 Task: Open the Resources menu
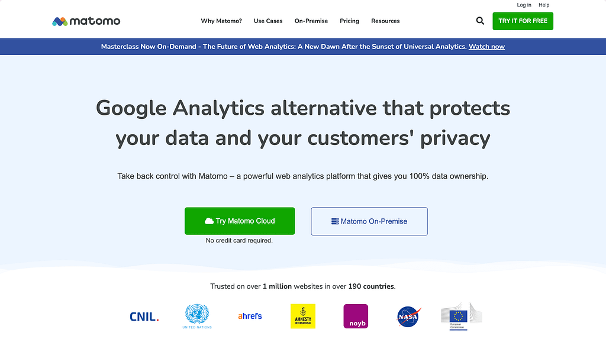pyautogui.click(x=385, y=21)
